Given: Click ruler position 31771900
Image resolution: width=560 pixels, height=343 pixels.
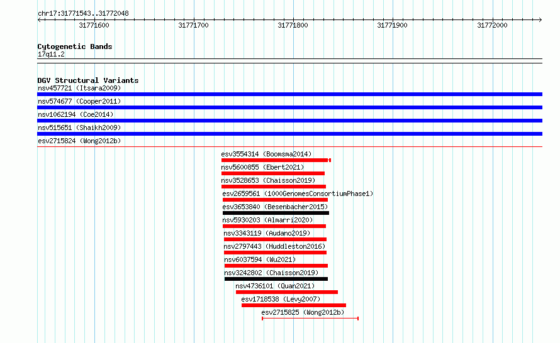Looking at the screenshot, I should (x=392, y=25).
